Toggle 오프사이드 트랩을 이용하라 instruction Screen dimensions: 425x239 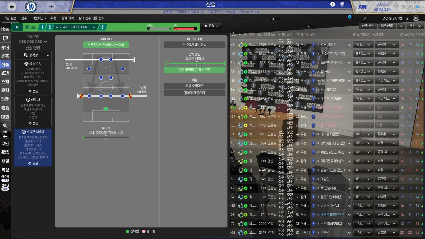pyautogui.click(x=106, y=45)
